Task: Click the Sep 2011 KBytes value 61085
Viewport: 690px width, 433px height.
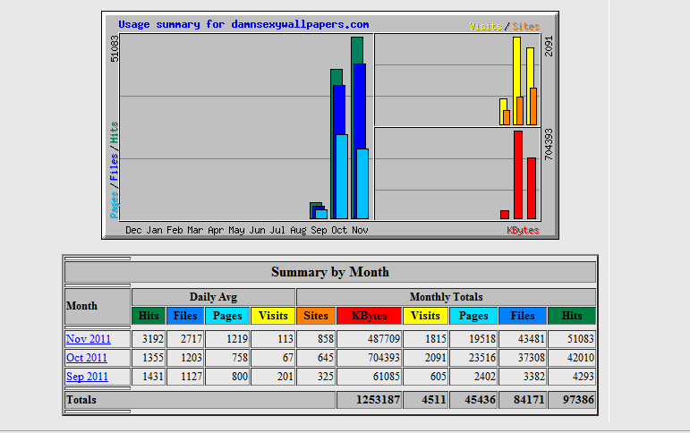Action: point(387,377)
